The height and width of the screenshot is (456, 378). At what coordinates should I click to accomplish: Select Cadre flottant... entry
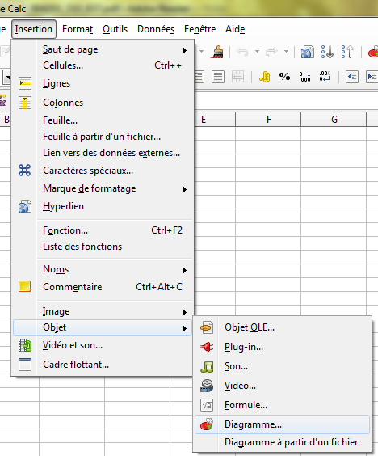click(x=103, y=365)
